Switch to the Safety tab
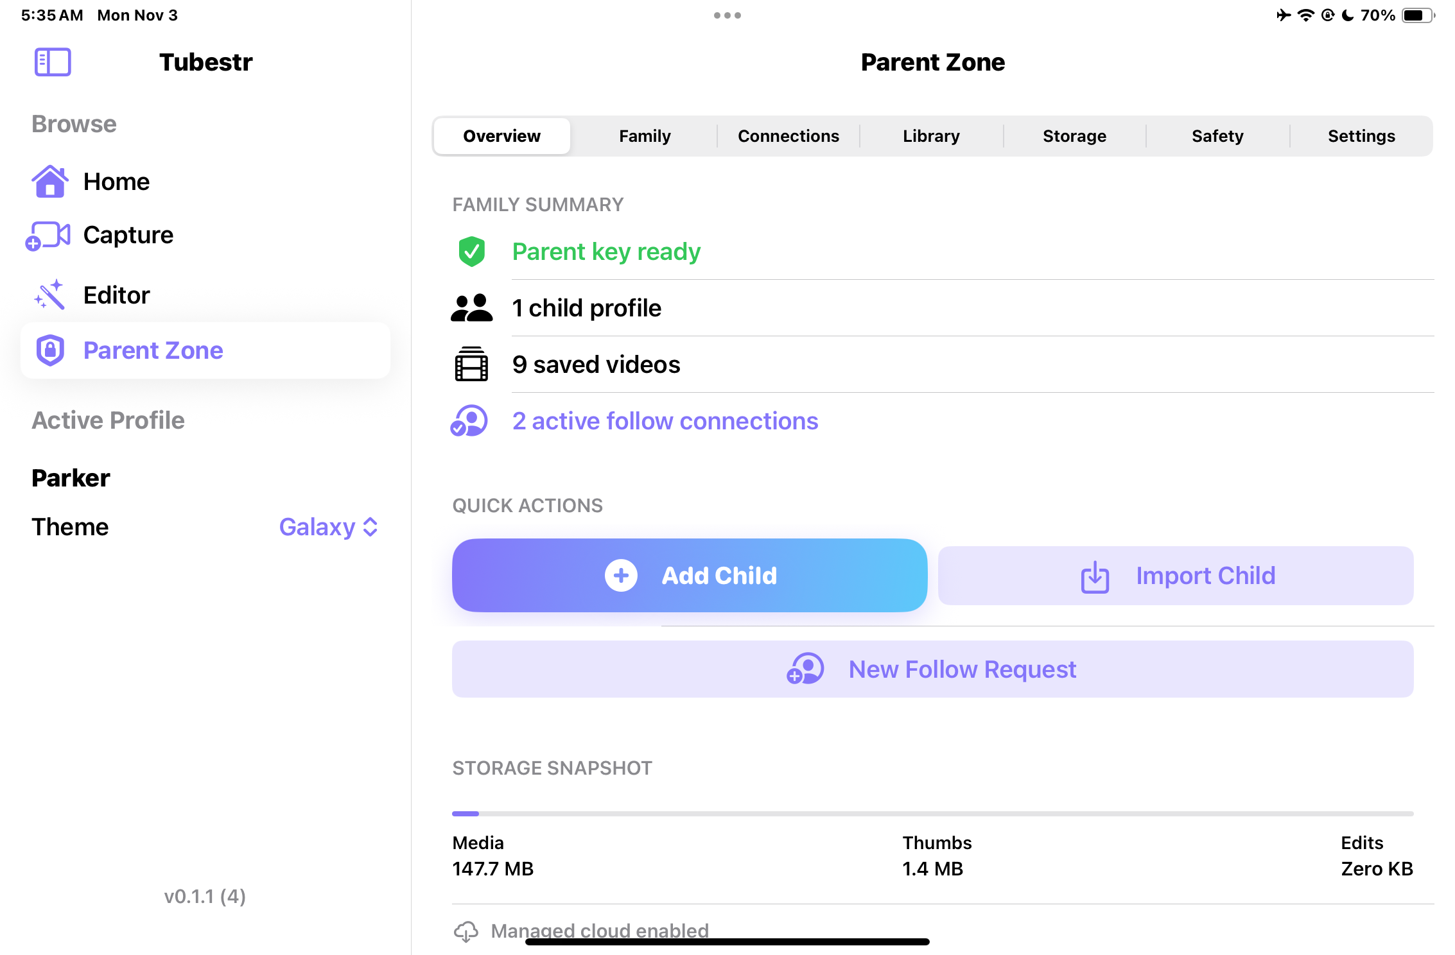Viewport: 1455px width, 955px height. (1217, 135)
